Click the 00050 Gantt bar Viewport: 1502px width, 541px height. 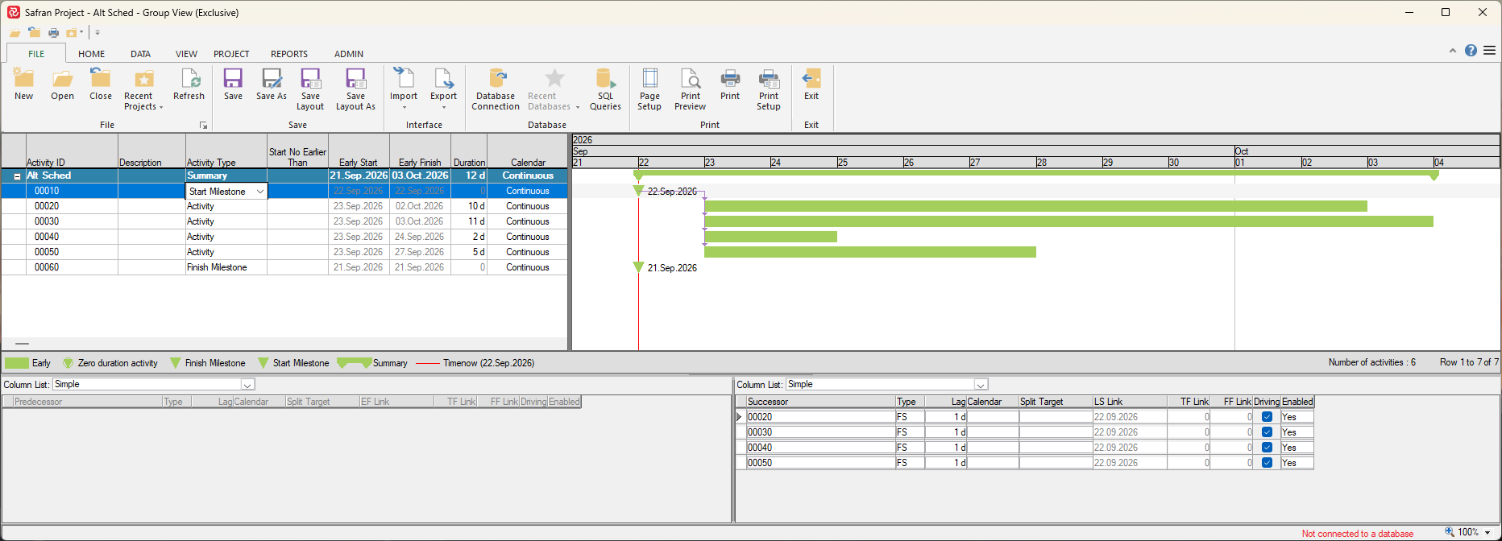tap(870, 252)
